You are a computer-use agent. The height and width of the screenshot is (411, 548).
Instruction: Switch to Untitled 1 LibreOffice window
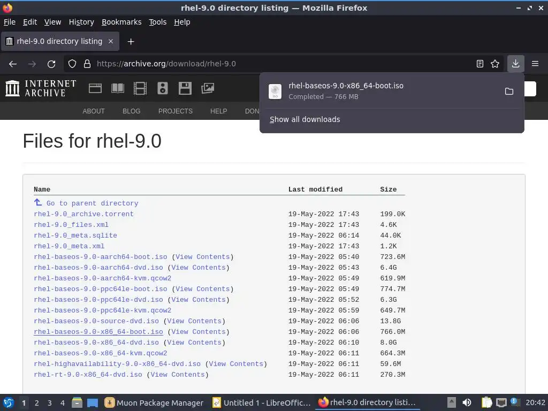point(262,402)
